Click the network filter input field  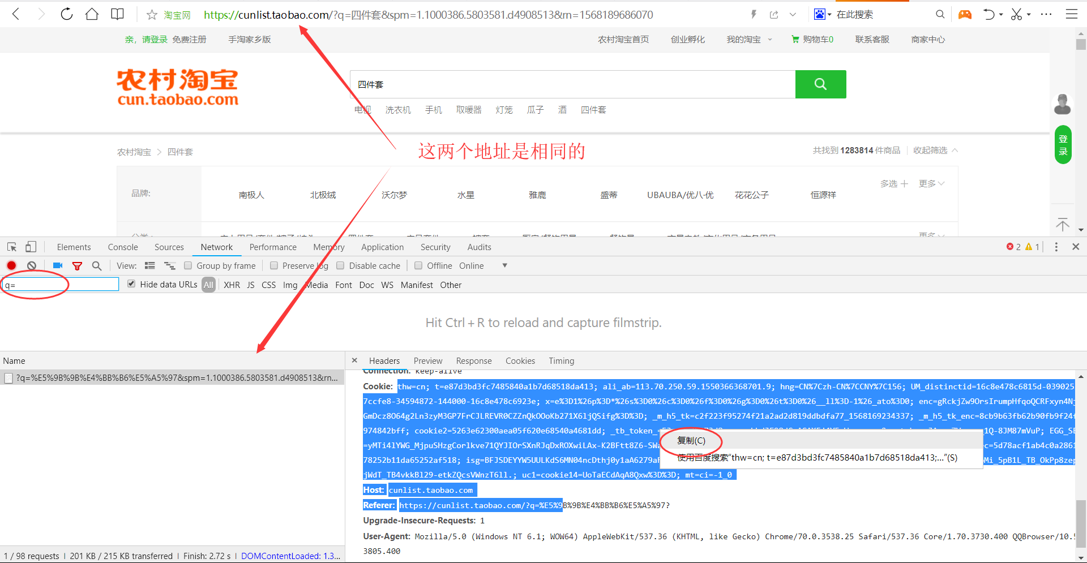point(60,285)
